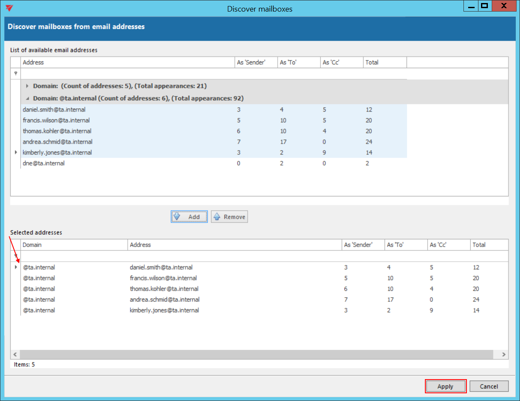The image size is (520, 401).
Task: Cancel the Discover mailboxes dialog
Action: click(489, 386)
